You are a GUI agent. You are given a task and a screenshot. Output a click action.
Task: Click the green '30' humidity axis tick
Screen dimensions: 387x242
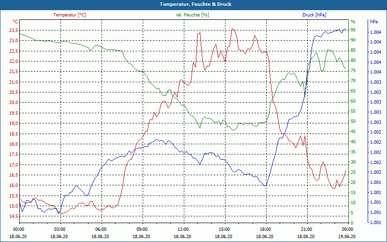click(x=353, y=162)
